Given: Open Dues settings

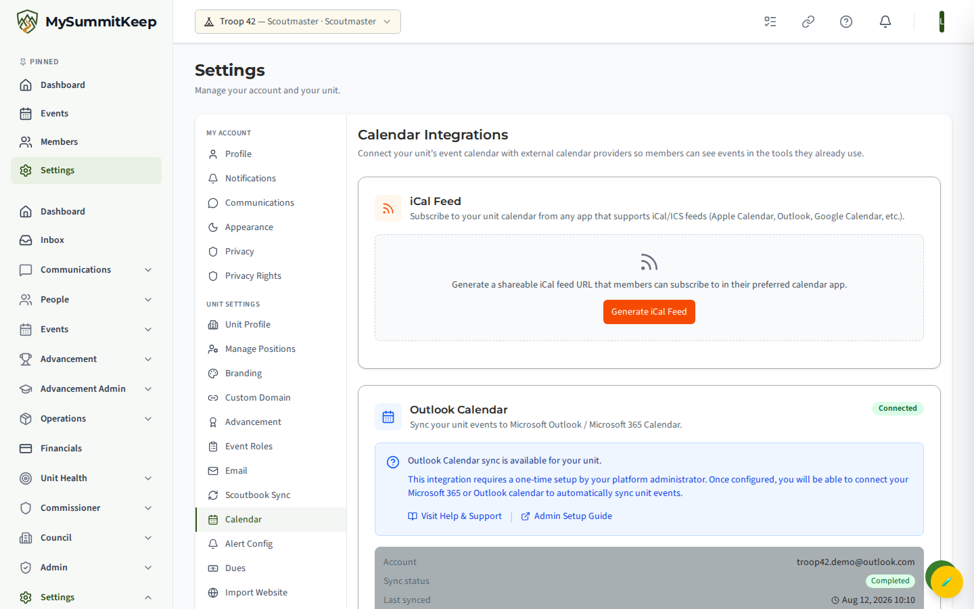Looking at the screenshot, I should coord(271,568).
